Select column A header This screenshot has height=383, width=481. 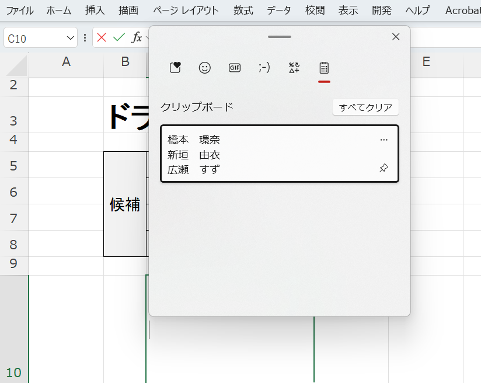click(66, 62)
